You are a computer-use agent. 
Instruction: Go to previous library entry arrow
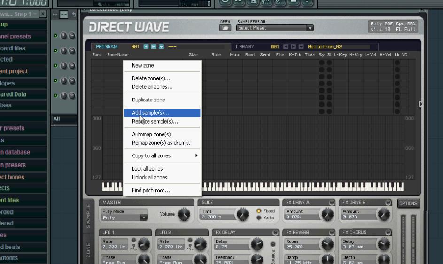286,47
